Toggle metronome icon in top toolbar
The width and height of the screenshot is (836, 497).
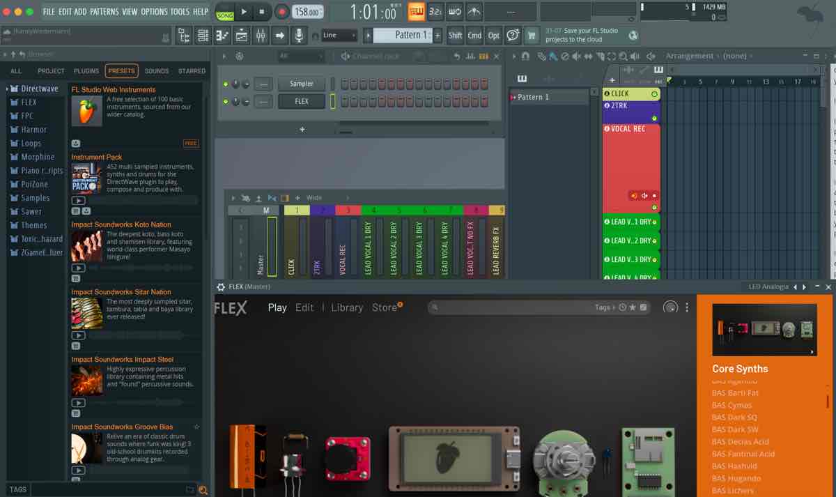point(474,12)
